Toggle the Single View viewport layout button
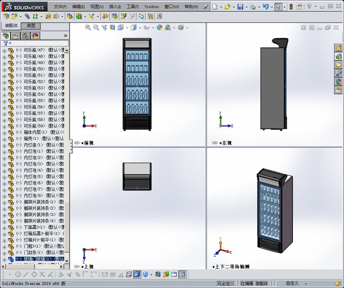Viewport: 344px width, 288px height. coord(174,274)
